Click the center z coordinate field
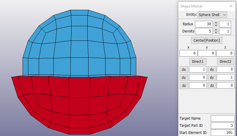The width and height of the screenshot is (237, 136). coord(225,53)
